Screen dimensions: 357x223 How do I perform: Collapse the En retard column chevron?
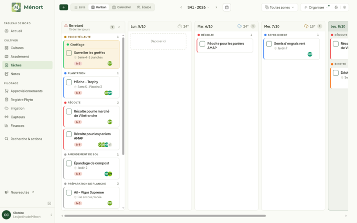[119, 27]
